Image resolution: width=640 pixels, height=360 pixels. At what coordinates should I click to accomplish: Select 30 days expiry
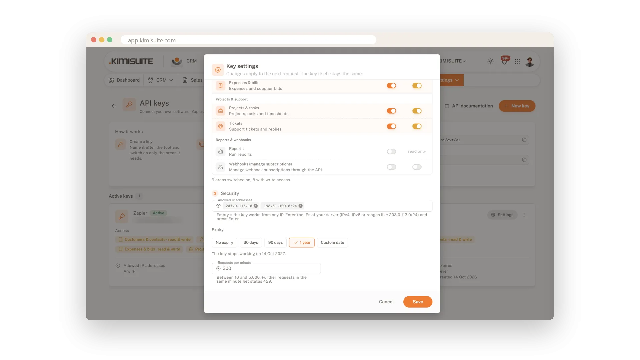tap(251, 243)
